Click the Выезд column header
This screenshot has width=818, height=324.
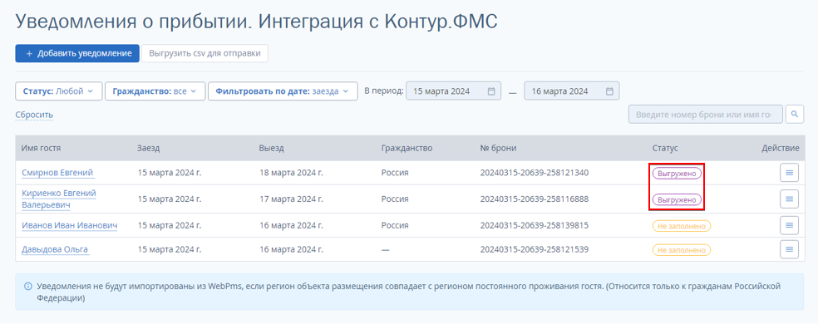click(271, 148)
